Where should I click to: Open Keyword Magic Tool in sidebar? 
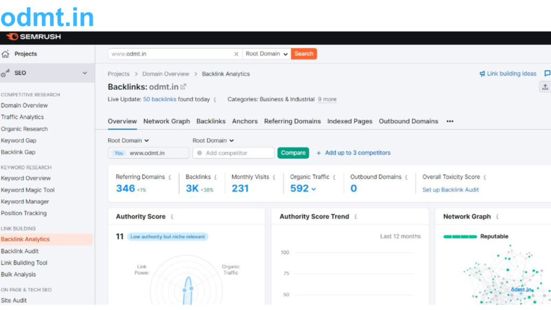tap(28, 190)
